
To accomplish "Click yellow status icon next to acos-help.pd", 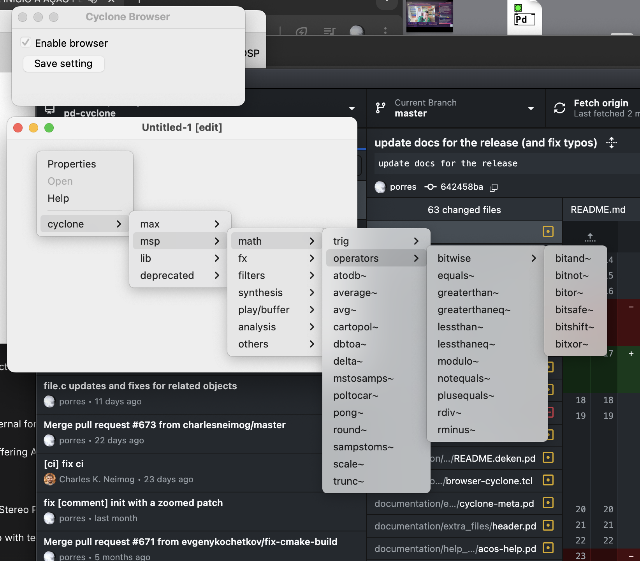I will pyautogui.click(x=548, y=549).
